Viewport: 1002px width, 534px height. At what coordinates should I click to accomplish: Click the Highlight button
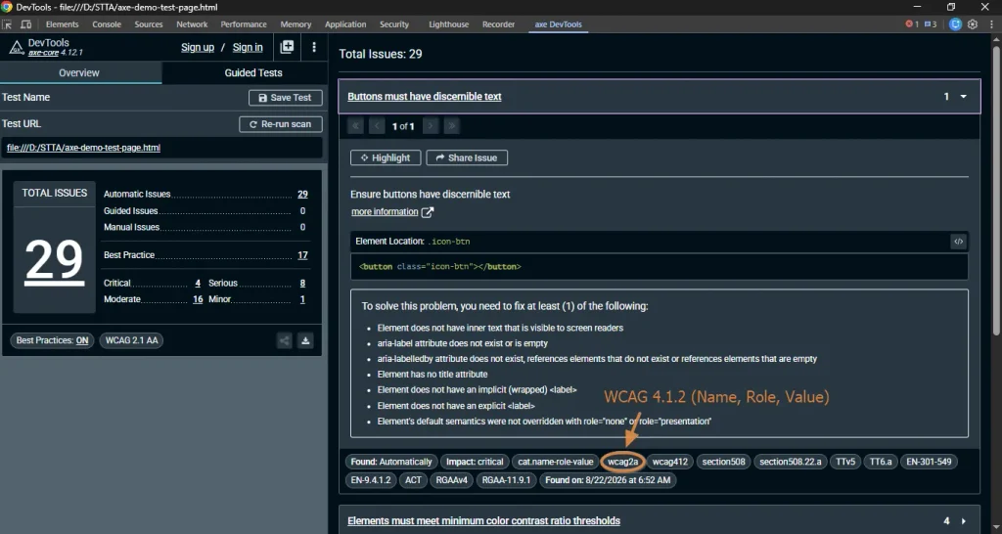click(386, 157)
